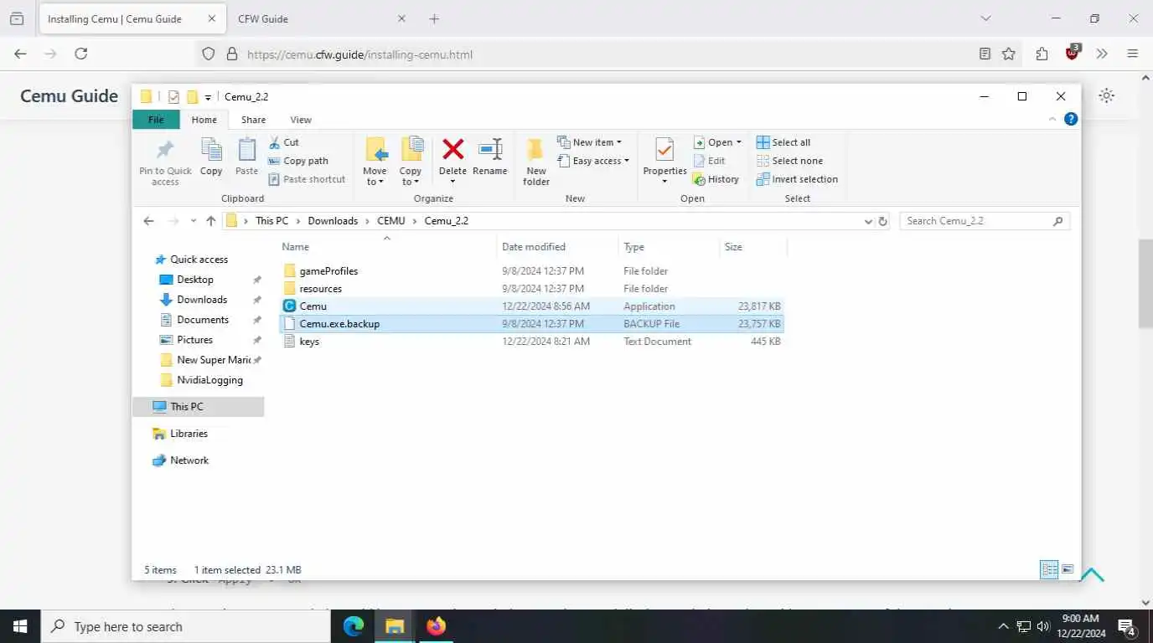Image resolution: width=1153 pixels, height=643 pixels.
Task: Click Copy path in ribbon
Action: (298, 161)
